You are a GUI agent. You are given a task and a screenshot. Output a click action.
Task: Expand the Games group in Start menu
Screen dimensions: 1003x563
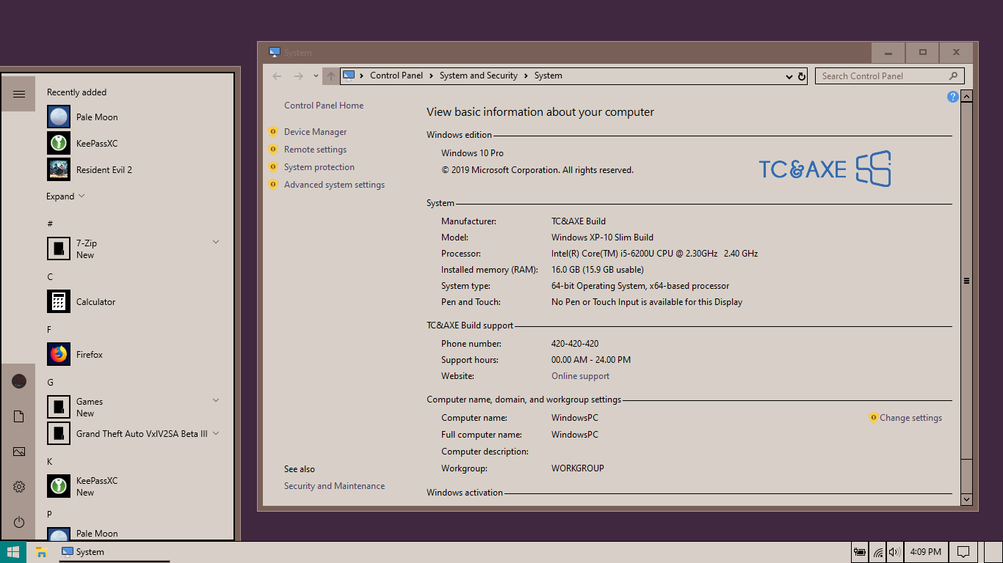pyautogui.click(x=215, y=400)
